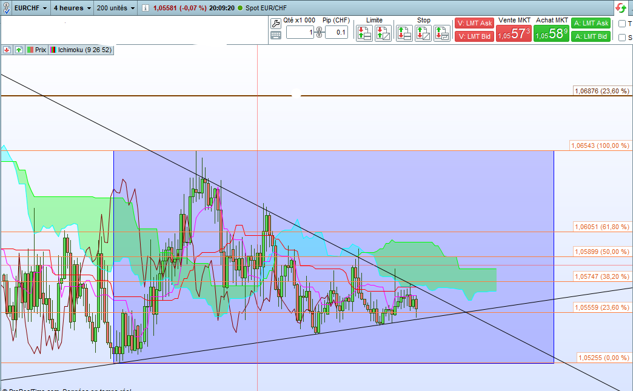Click the third Stop order icon
The height and width of the screenshot is (391, 633).
[443, 33]
